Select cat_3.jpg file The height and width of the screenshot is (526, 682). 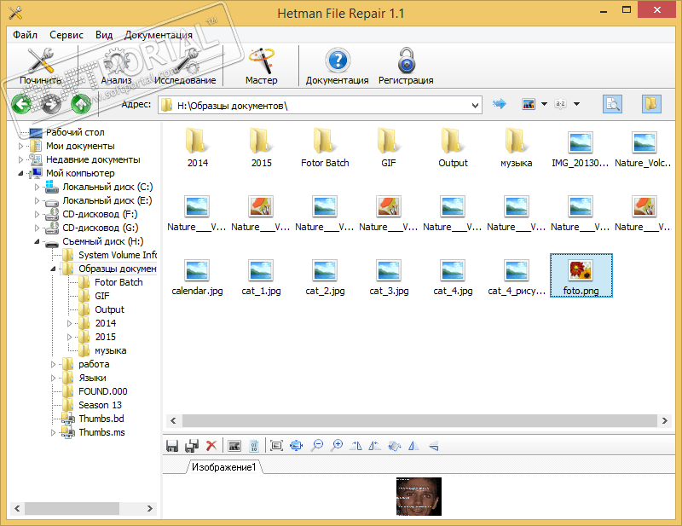[x=389, y=278]
